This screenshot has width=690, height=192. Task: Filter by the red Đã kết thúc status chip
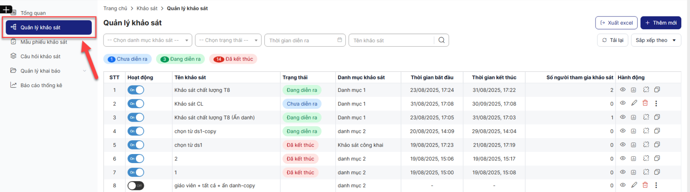pyautogui.click(x=233, y=59)
